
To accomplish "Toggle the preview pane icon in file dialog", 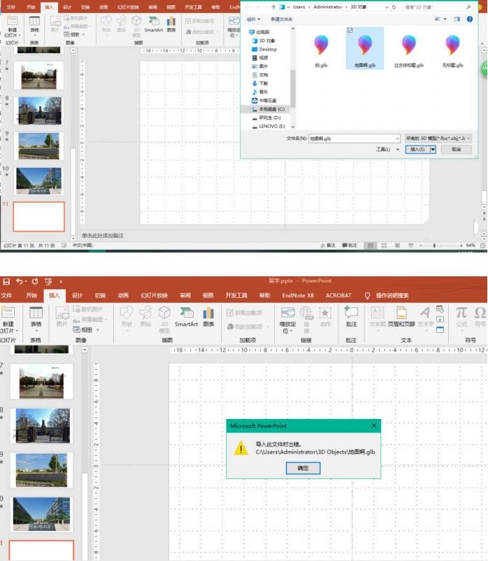I will (x=457, y=19).
